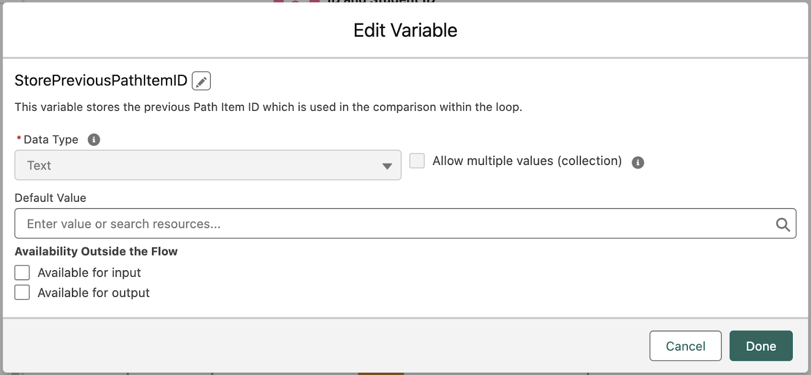
Task: Click the Default Value label
Action: click(x=50, y=198)
